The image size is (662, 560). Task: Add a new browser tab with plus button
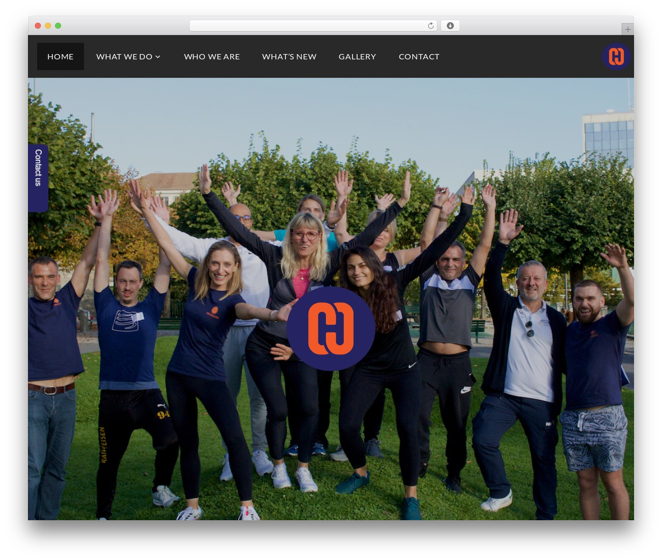[627, 29]
